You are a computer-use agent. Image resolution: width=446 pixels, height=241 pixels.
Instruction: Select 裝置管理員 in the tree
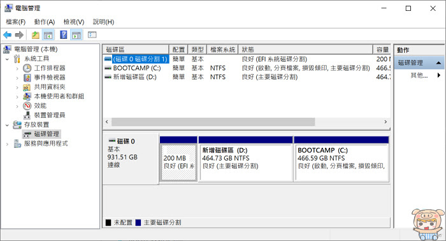(50, 115)
